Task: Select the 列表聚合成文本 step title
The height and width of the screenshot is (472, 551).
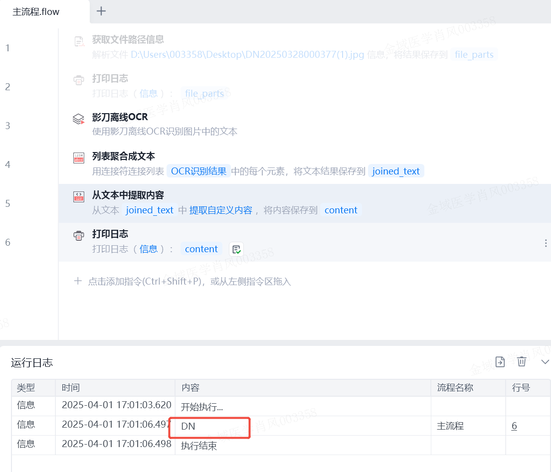Action: pyautogui.click(x=123, y=156)
